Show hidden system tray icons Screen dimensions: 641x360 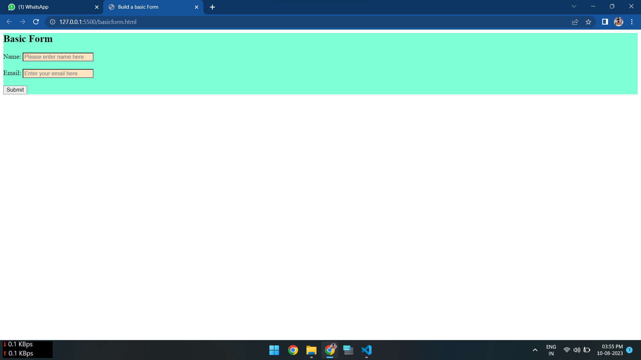click(535, 350)
